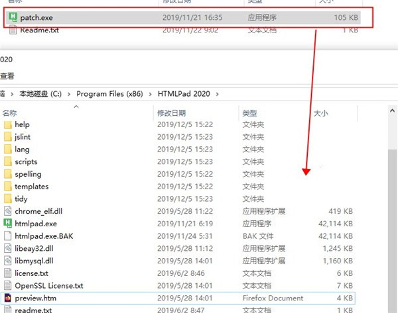Select the libeay32.dll file icon
Viewport: 398px width, 313px height.
pos(8,248)
